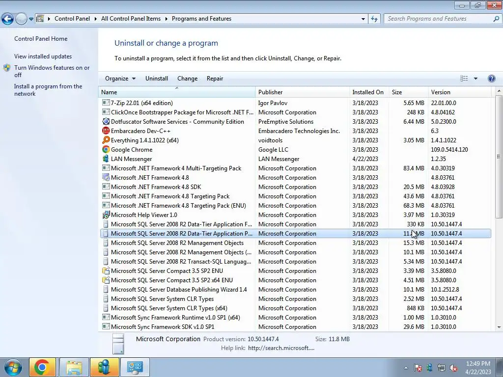
Task: Click the Microsoft .NET Framework 4.8 icon
Action: [106, 177]
